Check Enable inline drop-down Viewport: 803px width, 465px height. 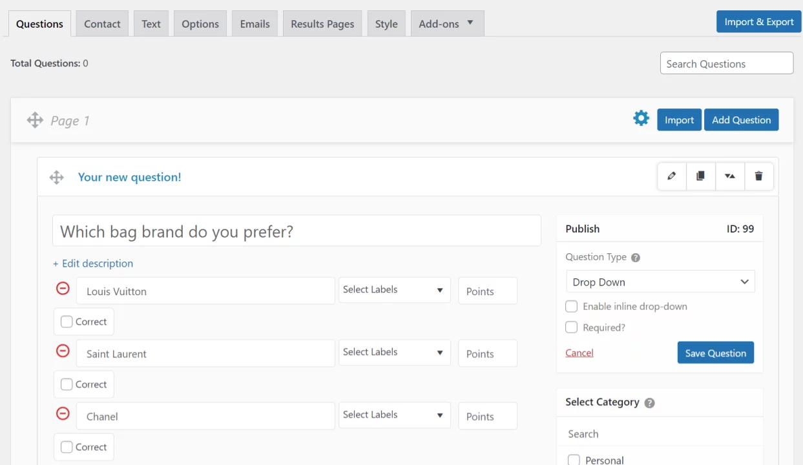tap(571, 306)
